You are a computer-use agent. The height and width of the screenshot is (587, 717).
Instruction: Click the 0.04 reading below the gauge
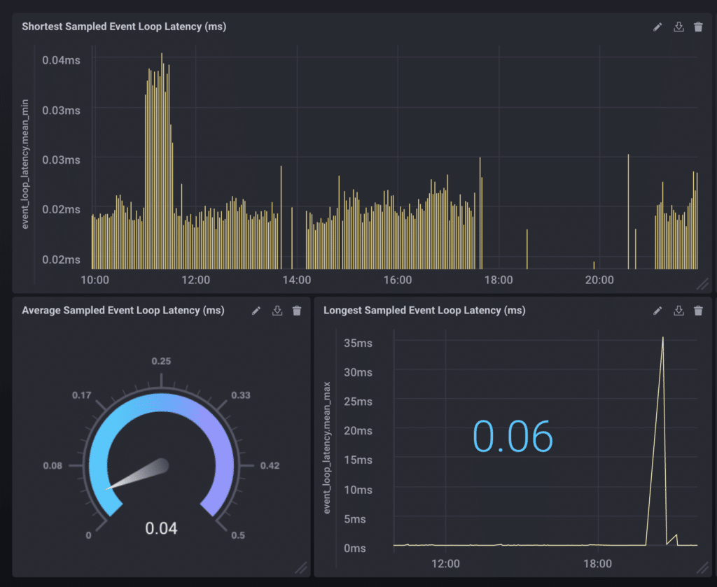[x=161, y=528]
